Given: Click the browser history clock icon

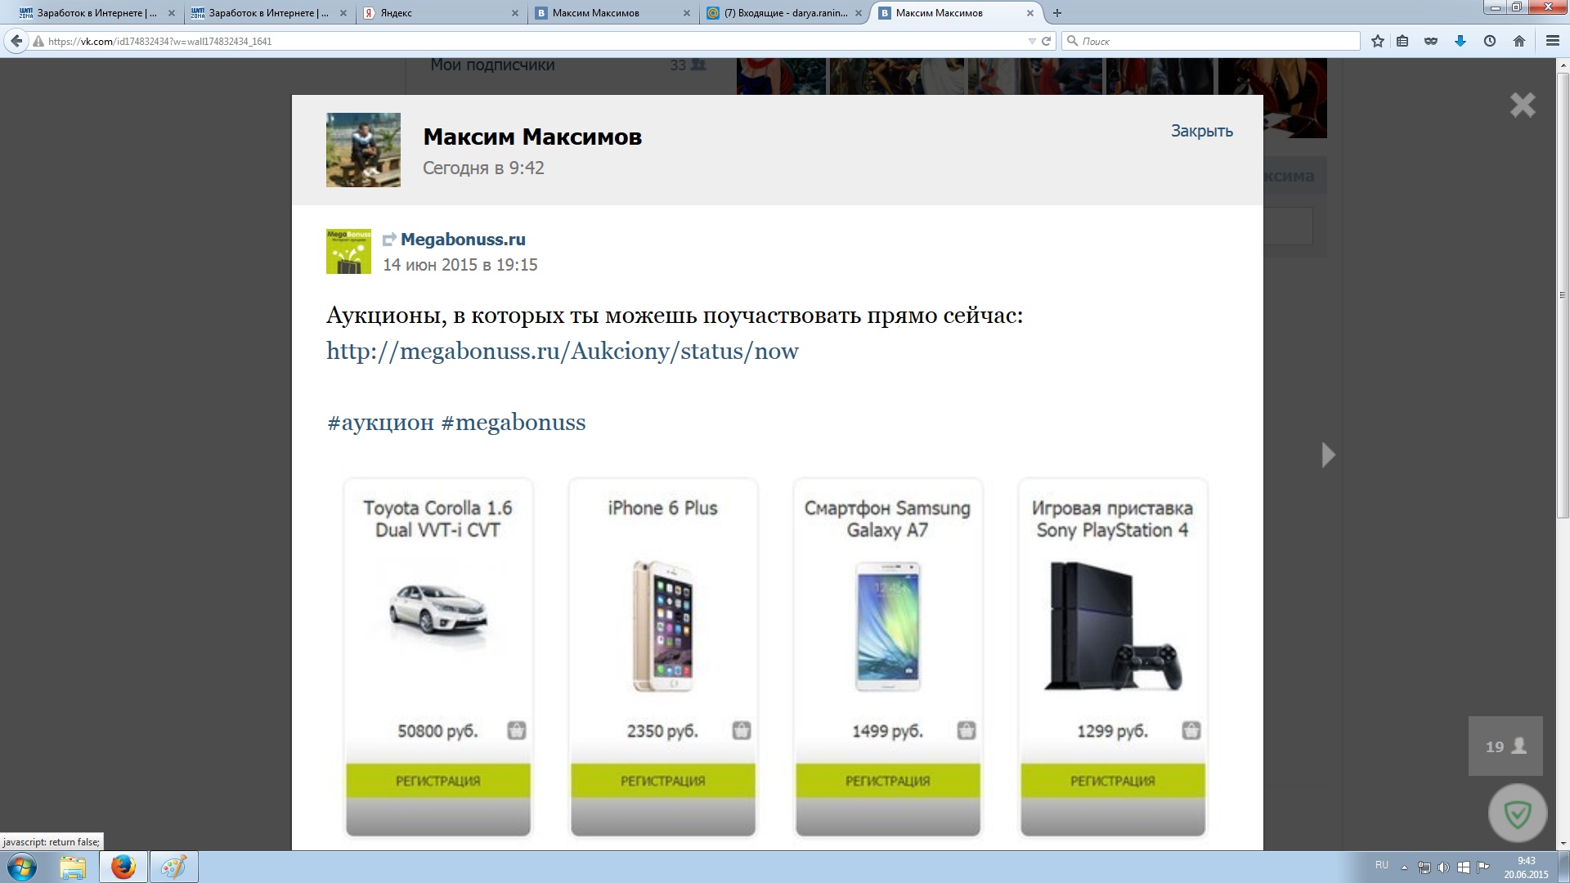Looking at the screenshot, I should coord(1490,41).
